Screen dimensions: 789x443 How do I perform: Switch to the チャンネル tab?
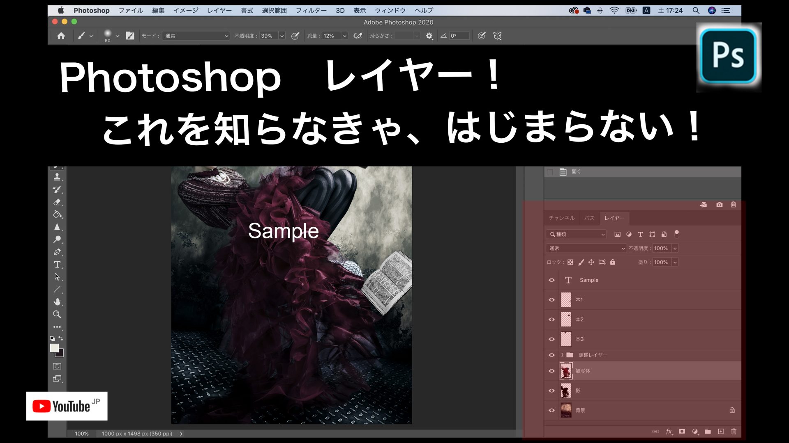click(561, 218)
